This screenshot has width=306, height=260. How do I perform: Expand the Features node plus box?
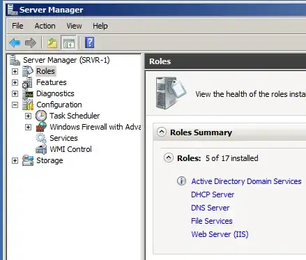click(x=15, y=82)
